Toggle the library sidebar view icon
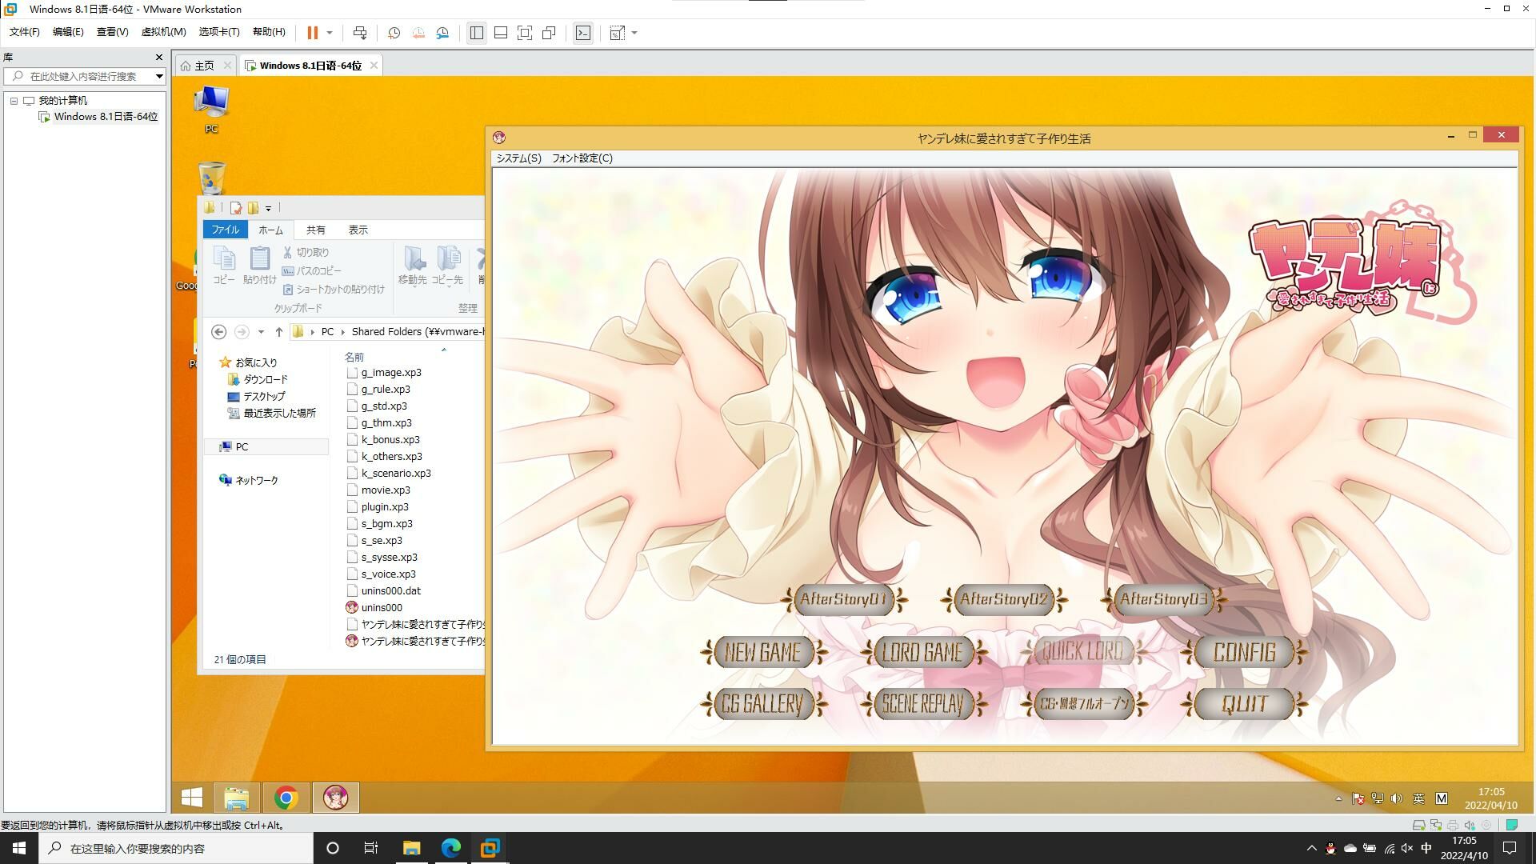This screenshot has width=1536, height=864. click(x=477, y=33)
